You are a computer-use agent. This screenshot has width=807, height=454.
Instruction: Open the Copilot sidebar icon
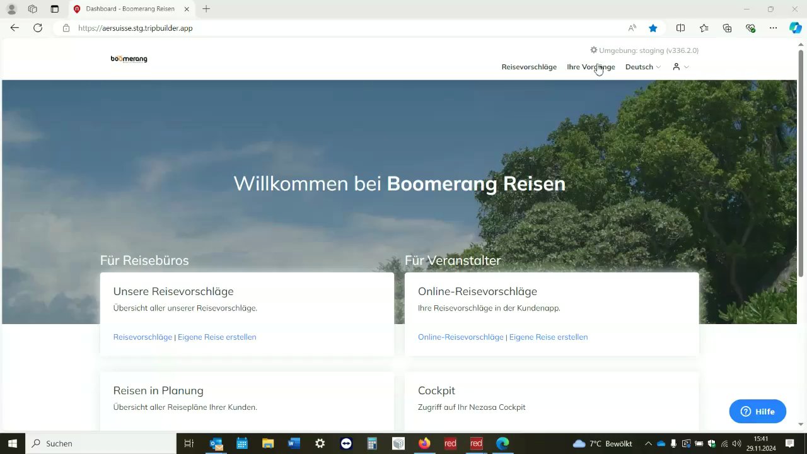click(x=796, y=28)
